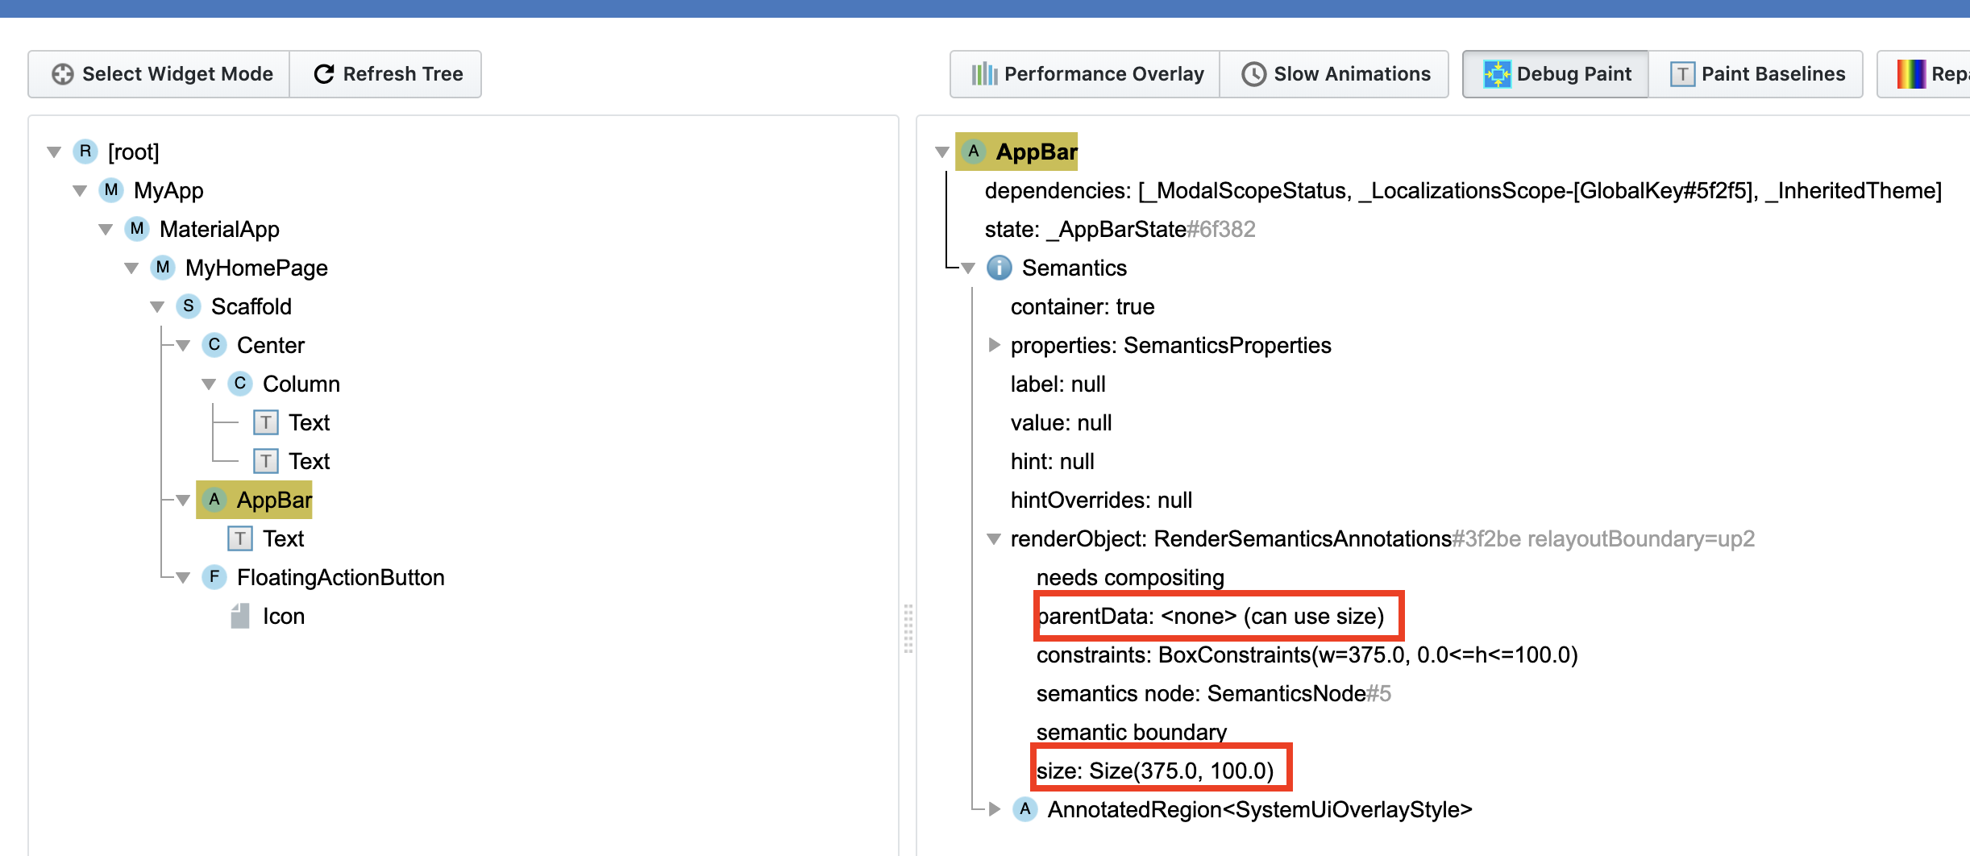Image resolution: width=1970 pixels, height=856 pixels.
Task: Click the Slow Animations clock icon
Action: 1253,74
